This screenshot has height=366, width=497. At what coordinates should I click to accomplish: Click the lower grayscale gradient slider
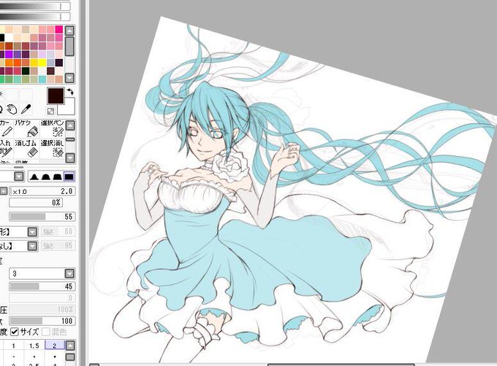(35, 17)
